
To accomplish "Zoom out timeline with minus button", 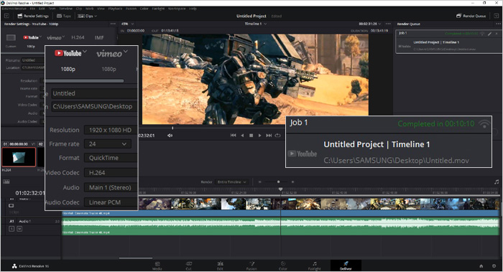I will [259, 182].
